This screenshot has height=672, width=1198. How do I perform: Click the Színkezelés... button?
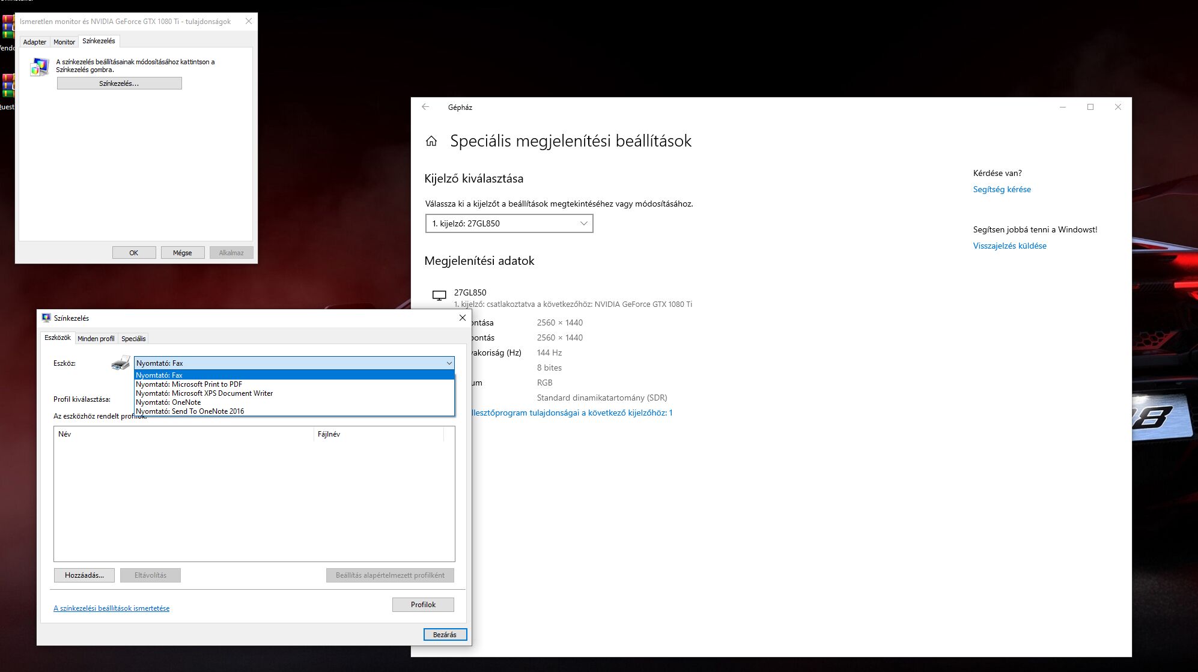point(119,83)
